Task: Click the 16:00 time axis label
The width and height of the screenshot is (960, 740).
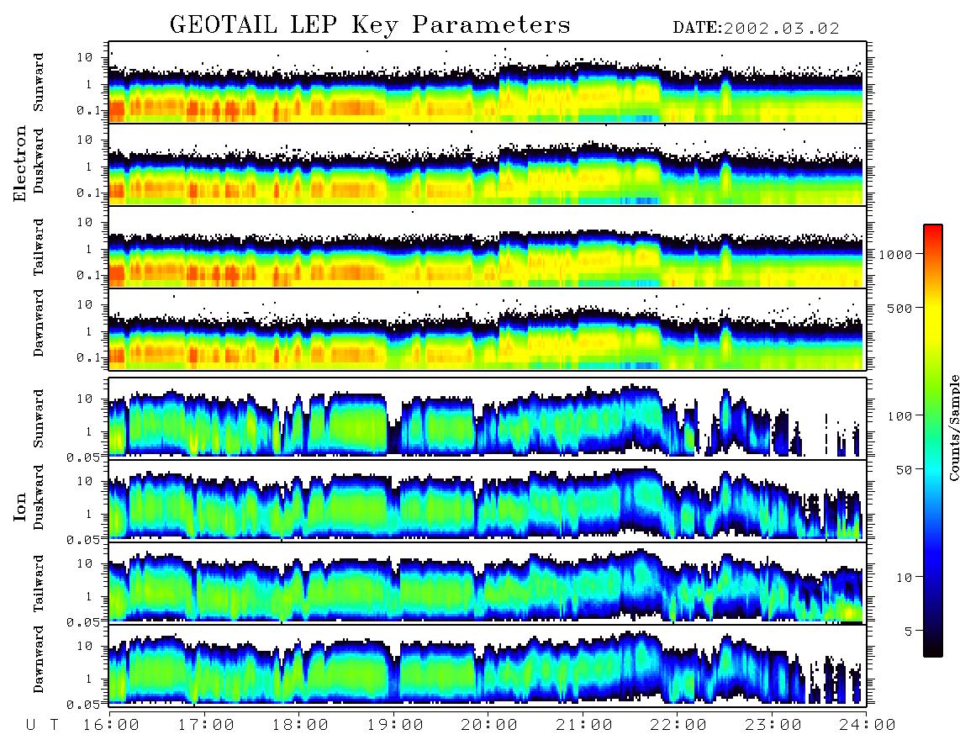Action: [112, 725]
